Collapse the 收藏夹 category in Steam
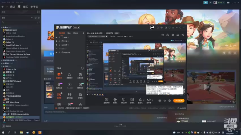This screenshot has width=241, height=135. pos(2,27)
